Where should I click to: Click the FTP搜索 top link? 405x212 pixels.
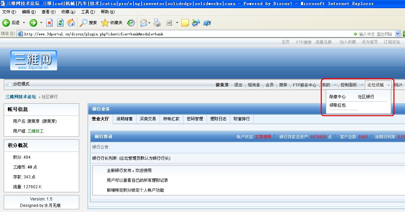pyautogui.click(x=304, y=42)
